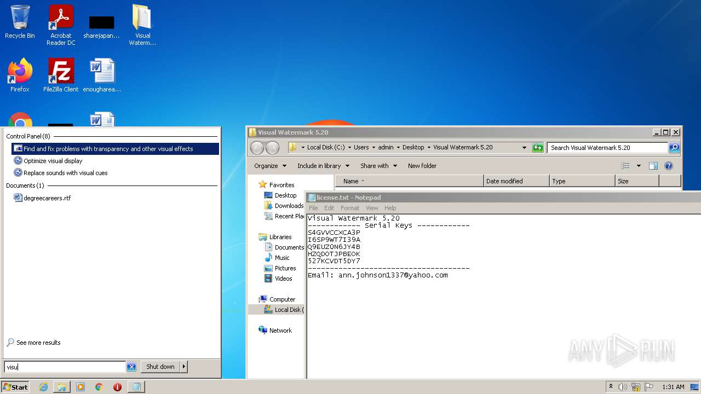Open Explorer help icon
The width and height of the screenshot is (701, 394).
669,166
